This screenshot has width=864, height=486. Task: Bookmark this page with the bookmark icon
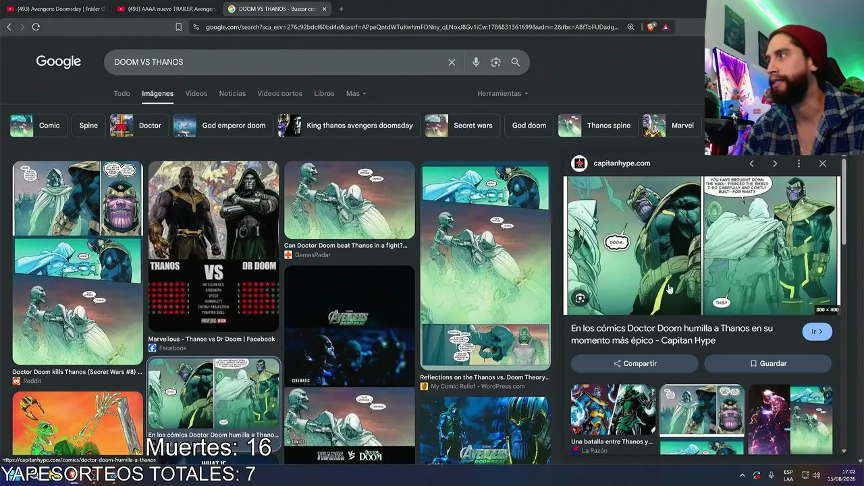click(178, 27)
